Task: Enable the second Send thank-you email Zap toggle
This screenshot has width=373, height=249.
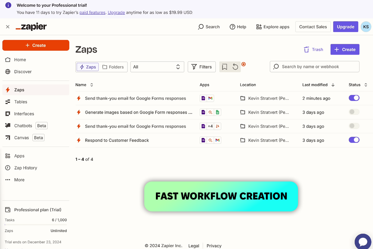Action: point(354,126)
